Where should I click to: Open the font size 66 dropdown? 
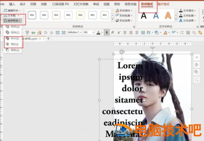89,32
